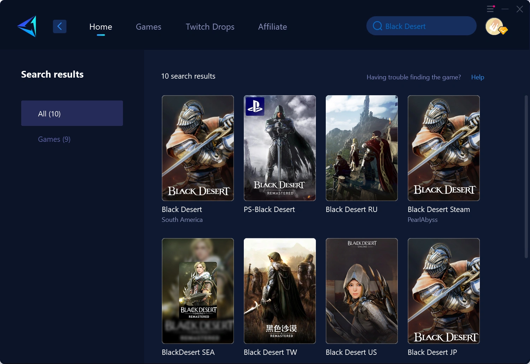This screenshot has width=530, height=364.
Task: Click the BlackDesert SEA title text
Action: [x=188, y=352]
